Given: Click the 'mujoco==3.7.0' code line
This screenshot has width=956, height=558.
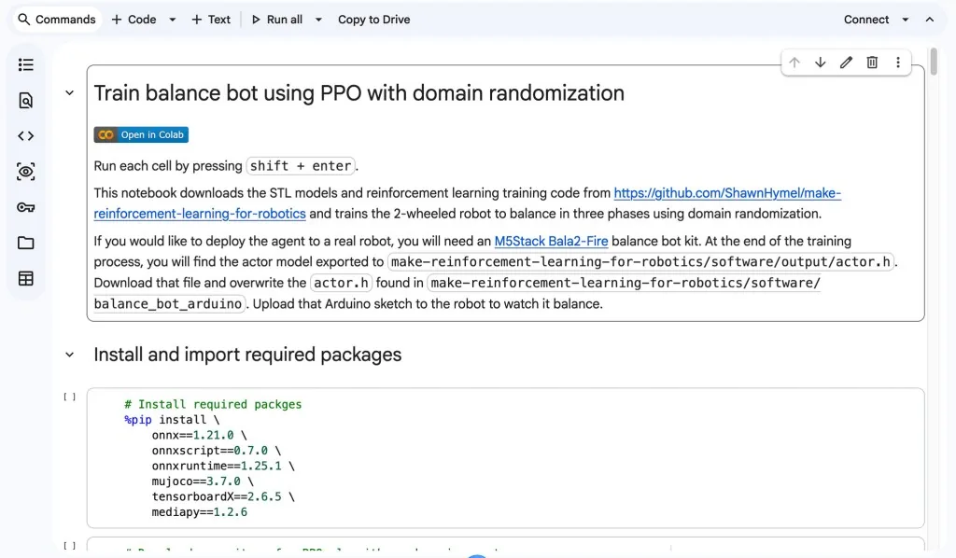Looking at the screenshot, I should pyautogui.click(x=203, y=481).
